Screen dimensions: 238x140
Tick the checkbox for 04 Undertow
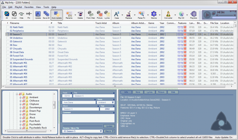tap(7, 38)
